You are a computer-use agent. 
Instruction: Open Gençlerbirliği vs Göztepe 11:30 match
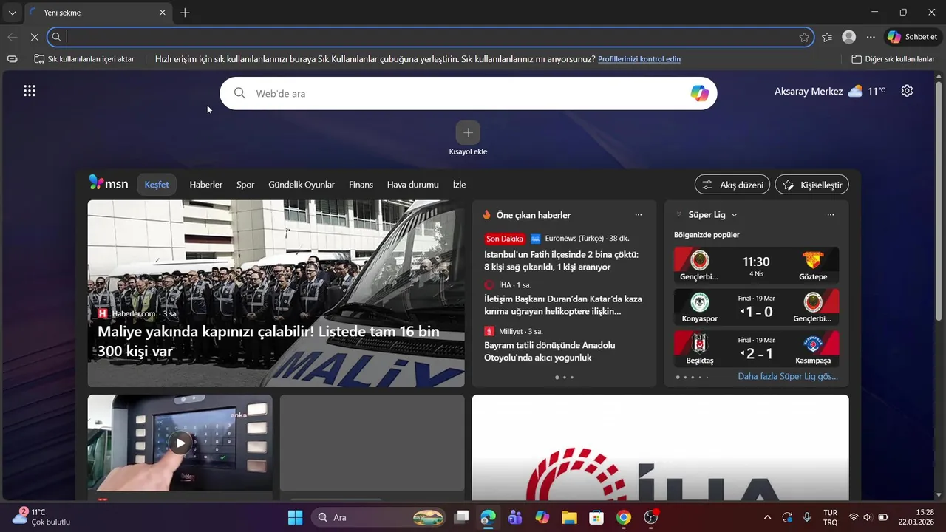(x=756, y=265)
